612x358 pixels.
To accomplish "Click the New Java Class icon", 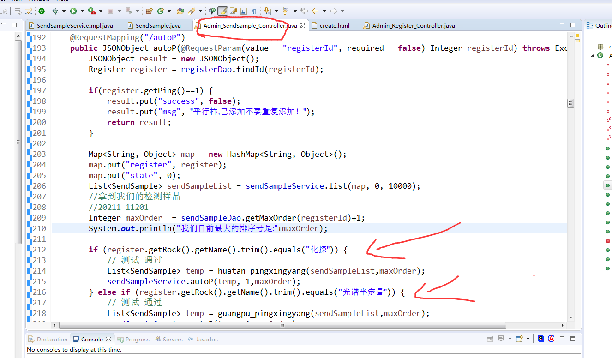I will point(161,11).
